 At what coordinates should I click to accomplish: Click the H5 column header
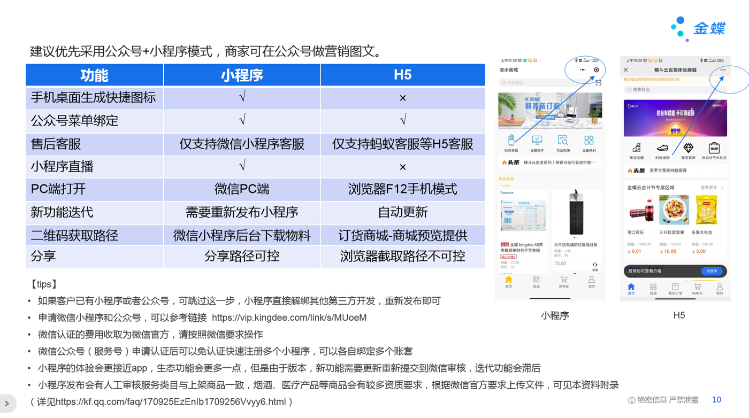click(403, 75)
